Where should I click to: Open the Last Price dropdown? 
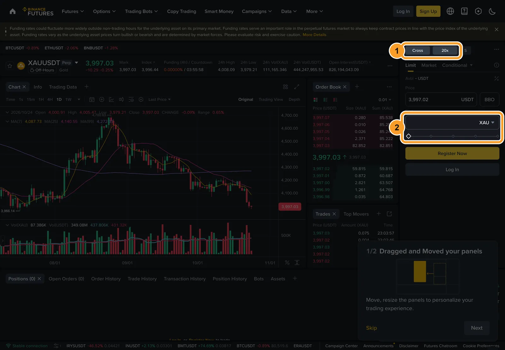[x=159, y=100]
